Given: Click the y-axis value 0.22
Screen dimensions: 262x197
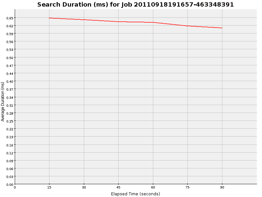Looking at the screenshot, I should [x=10, y=129].
